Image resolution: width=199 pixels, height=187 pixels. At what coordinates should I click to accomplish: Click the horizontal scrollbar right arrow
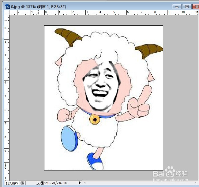195,183
